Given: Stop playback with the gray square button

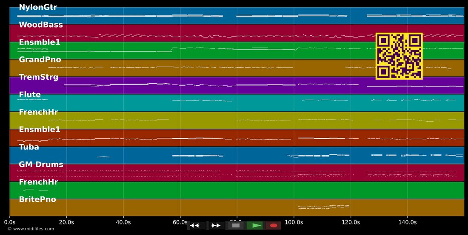Looking at the screenshot, I should (236, 226).
